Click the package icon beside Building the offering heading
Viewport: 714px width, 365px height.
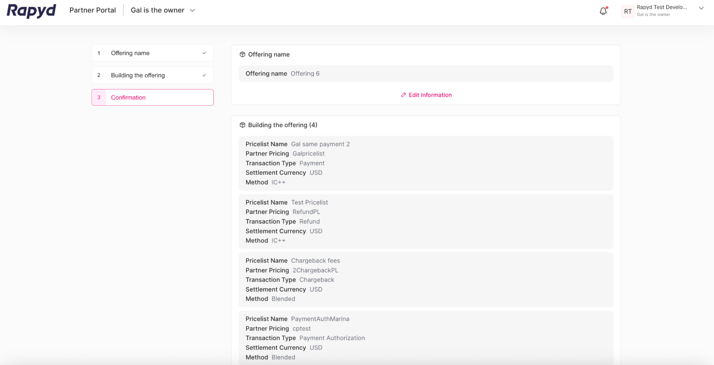pos(243,125)
